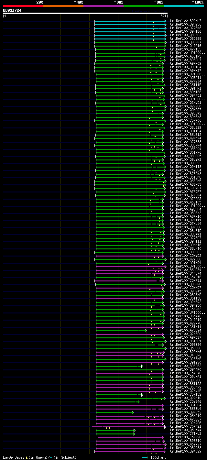Choose the UniRef100_Q2HV51 label
Viewport: 207px width, 460px height.
click(x=186, y=103)
